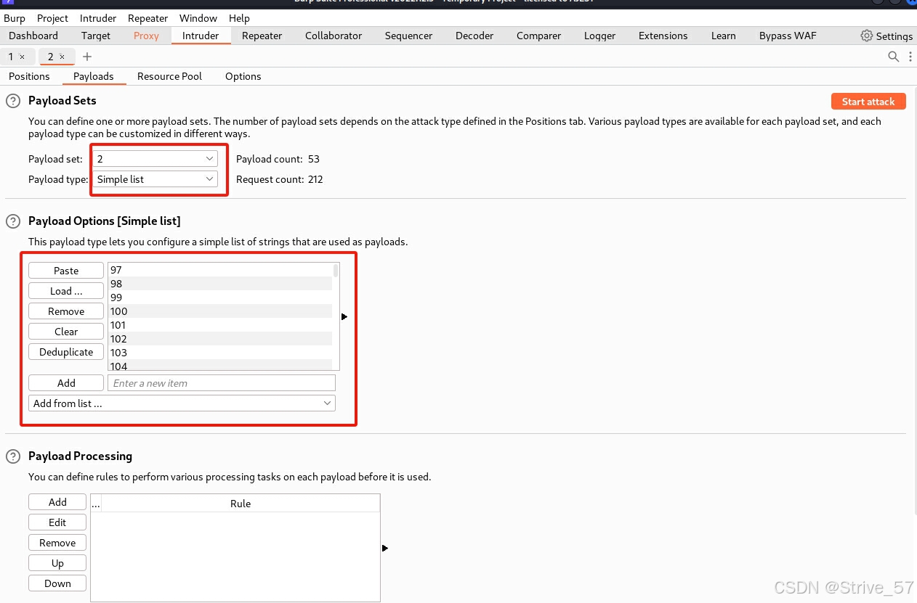Viewport: 917px width, 603px height.
Task: Open the Window menu
Action: pos(198,18)
